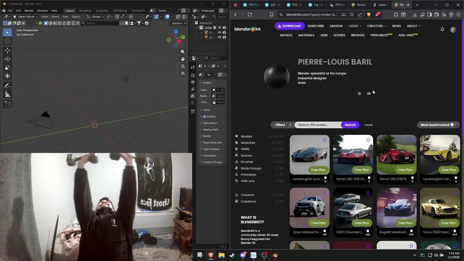The height and width of the screenshot is (261, 464).
Task: Expand the Simulation panel
Action: 213,123
